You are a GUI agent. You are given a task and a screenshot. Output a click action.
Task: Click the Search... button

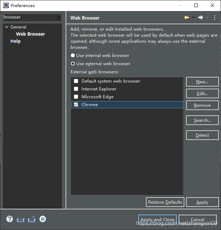point(202,120)
